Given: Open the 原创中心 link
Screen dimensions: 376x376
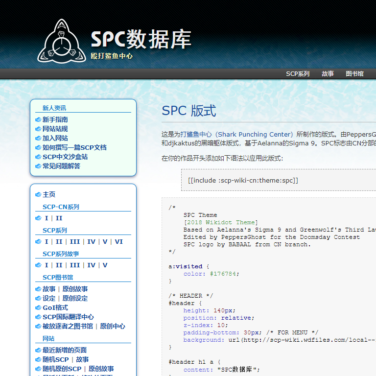Looking at the screenshot, I should pos(113,327).
